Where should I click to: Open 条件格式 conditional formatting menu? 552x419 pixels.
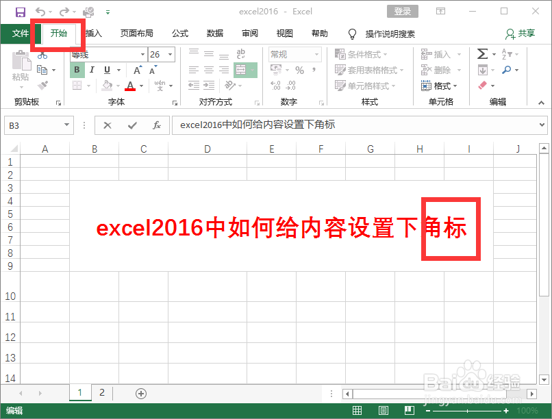point(361,54)
